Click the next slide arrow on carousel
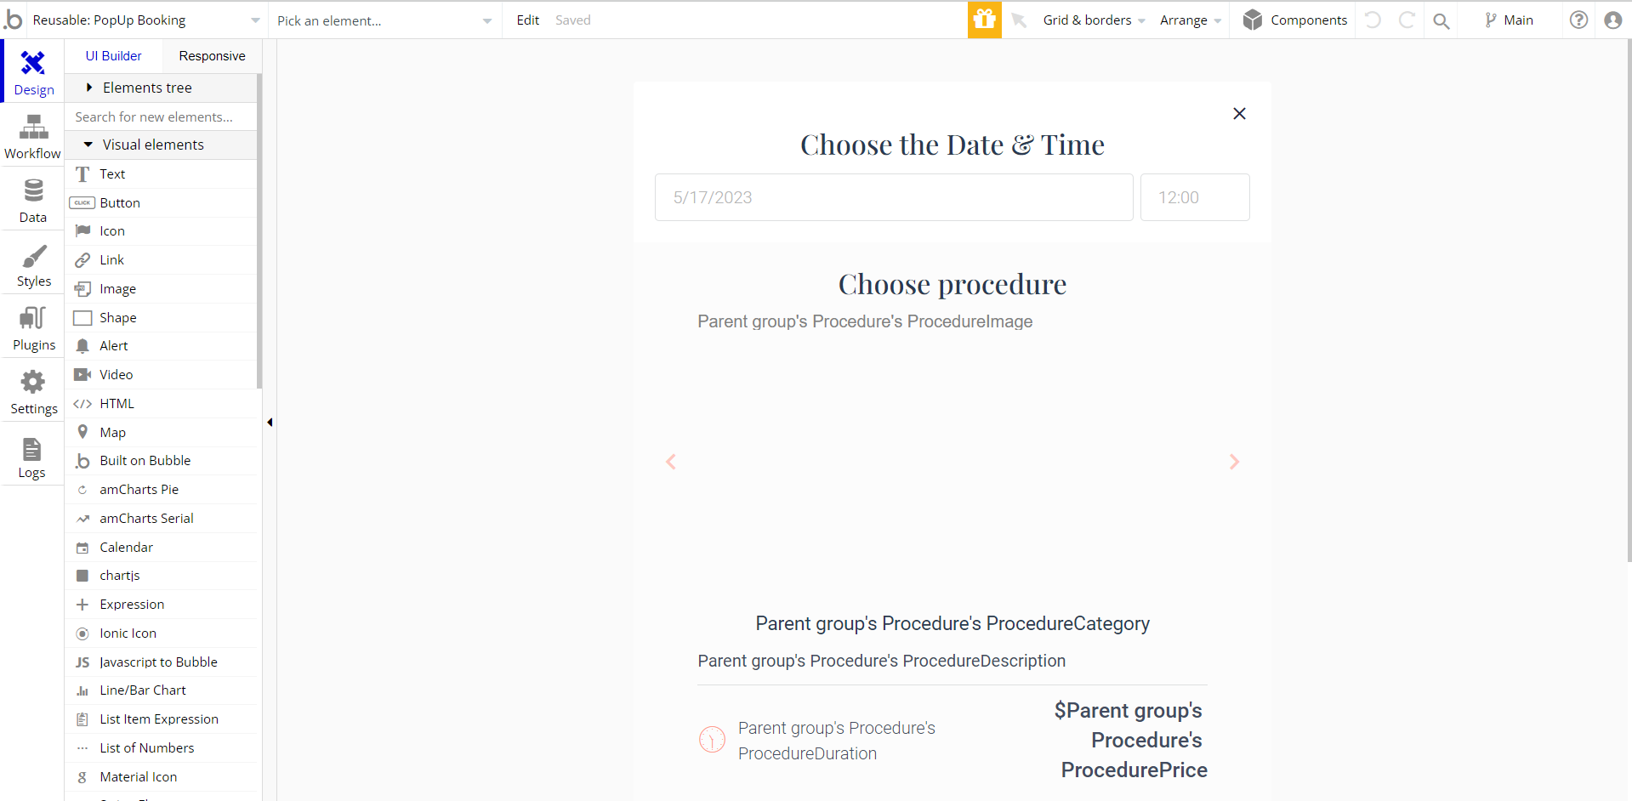The height and width of the screenshot is (801, 1632). coord(1234,462)
